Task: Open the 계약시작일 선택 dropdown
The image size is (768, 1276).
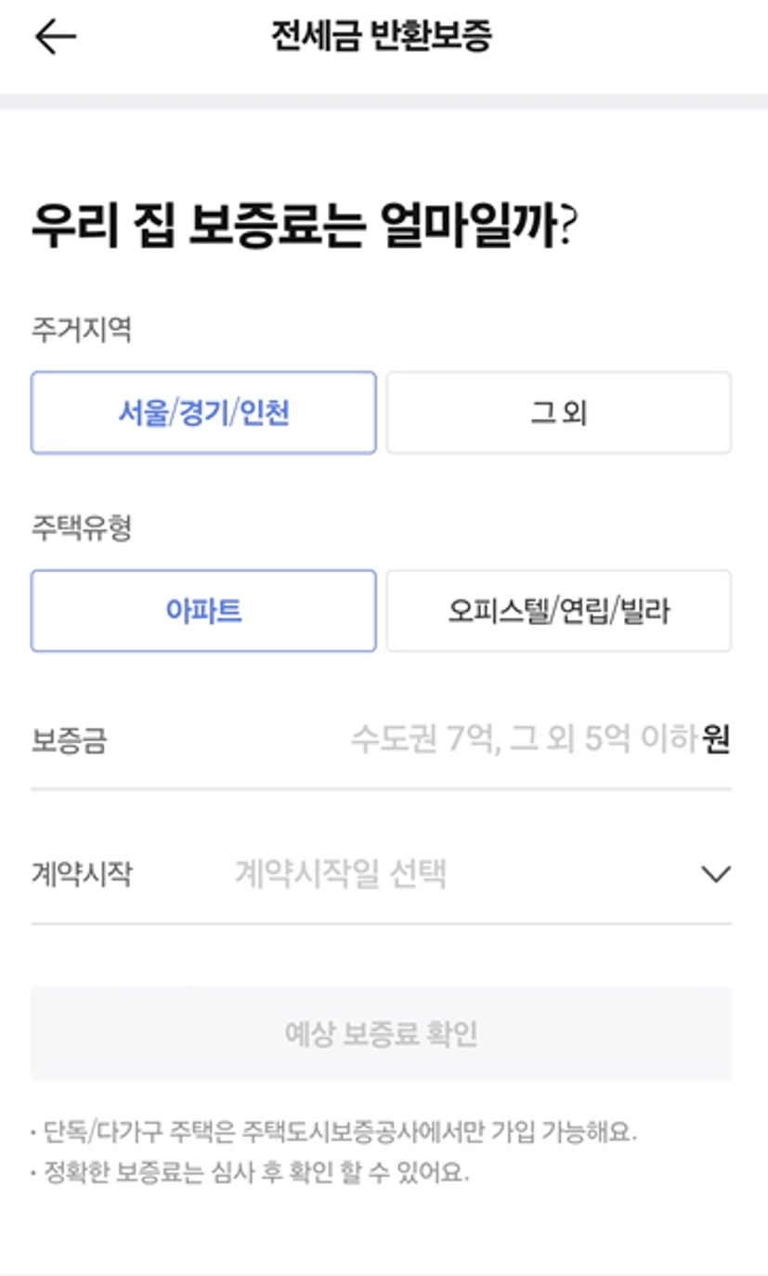Action: coord(340,874)
